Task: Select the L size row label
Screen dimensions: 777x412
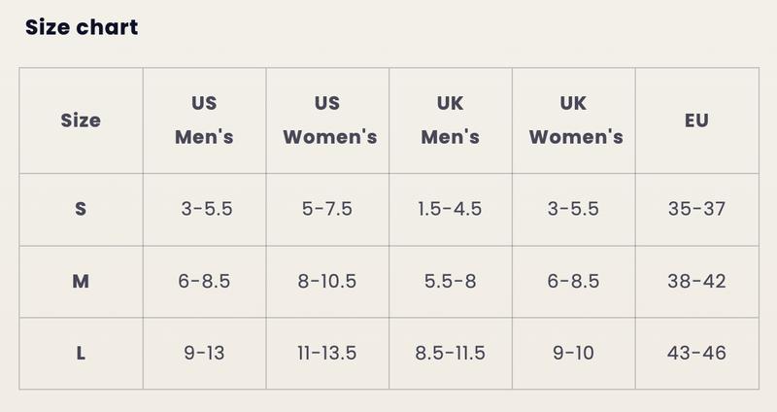Action: pos(81,354)
